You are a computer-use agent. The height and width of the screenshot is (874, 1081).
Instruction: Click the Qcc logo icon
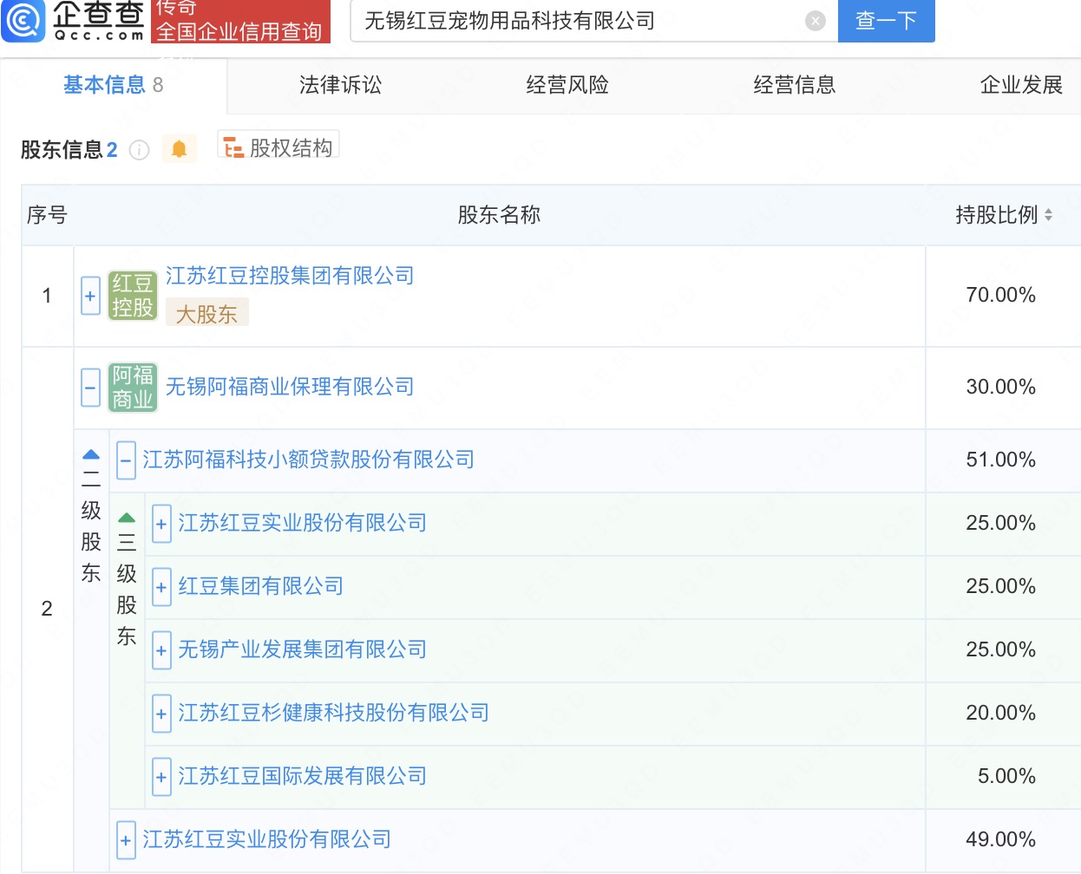(x=23, y=21)
